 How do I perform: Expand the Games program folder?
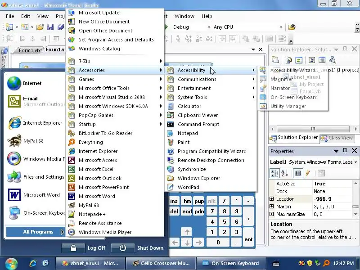tap(115, 79)
